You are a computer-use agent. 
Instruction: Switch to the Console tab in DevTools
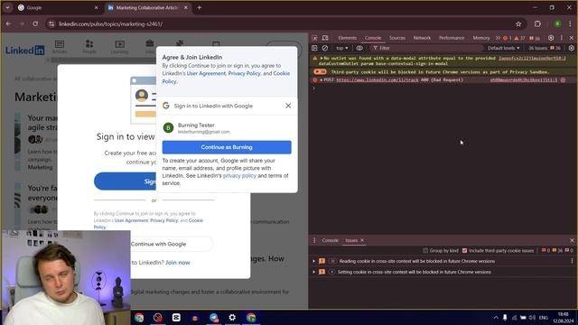pyautogui.click(x=373, y=38)
